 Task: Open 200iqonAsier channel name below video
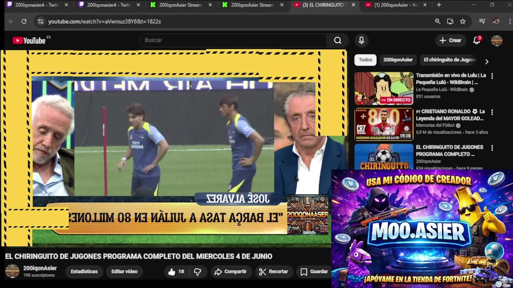[x=40, y=268]
